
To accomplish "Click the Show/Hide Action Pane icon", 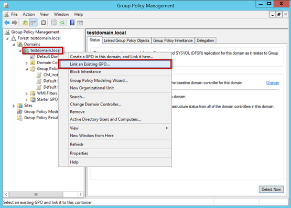I will (80, 23).
